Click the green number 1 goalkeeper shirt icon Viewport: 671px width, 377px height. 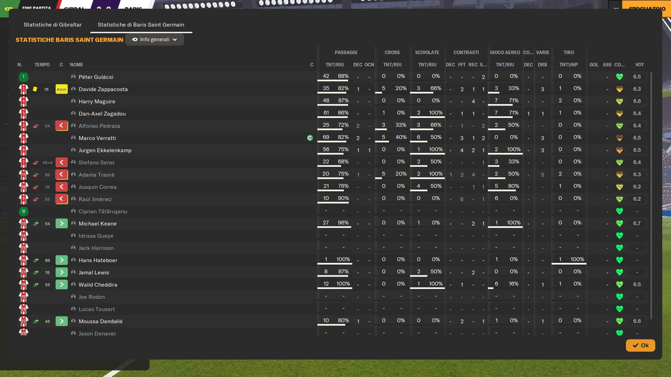tap(24, 77)
